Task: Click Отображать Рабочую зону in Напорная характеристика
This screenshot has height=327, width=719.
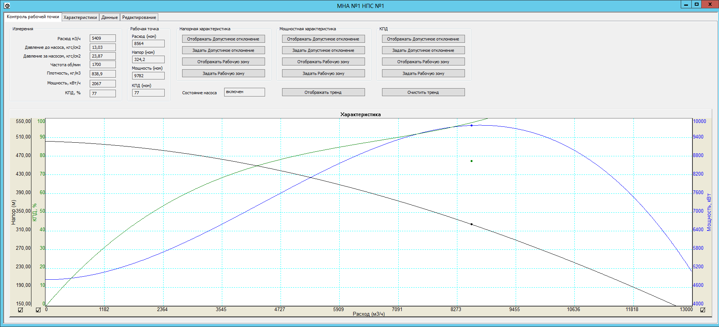Action: point(223,62)
